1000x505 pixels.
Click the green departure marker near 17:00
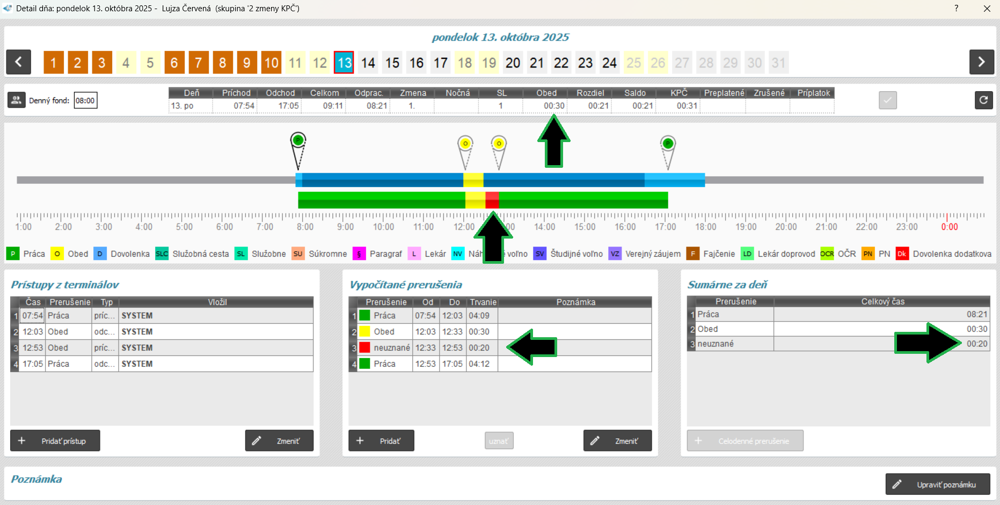point(668,144)
